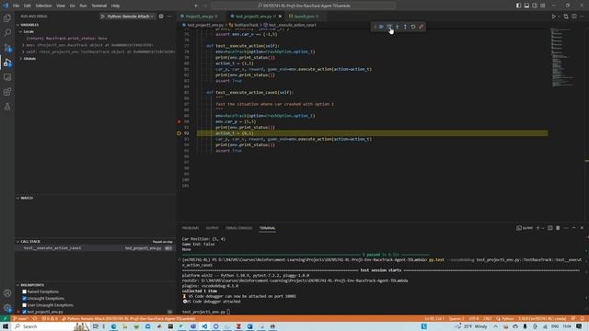The image size is (589, 331).
Task: Open the Run menu
Action: point(83,6)
